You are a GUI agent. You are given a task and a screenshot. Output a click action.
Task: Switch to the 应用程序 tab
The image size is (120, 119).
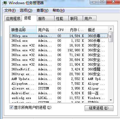[x=13, y=18]
